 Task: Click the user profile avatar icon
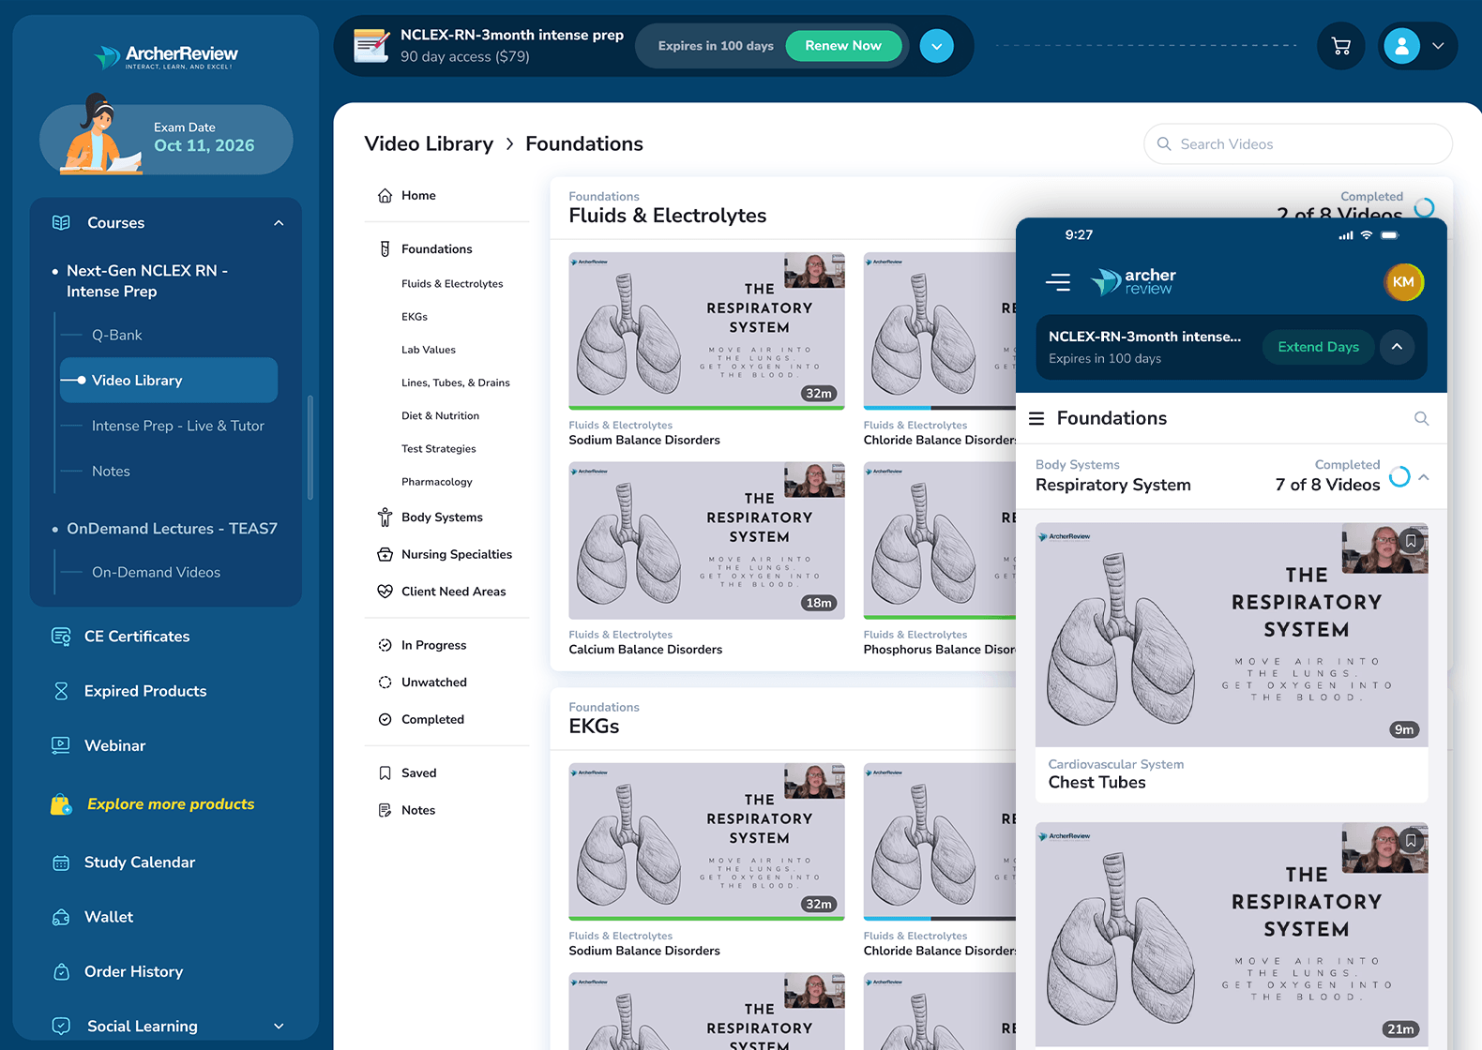pyautogui.click(x=1402, y=46)
